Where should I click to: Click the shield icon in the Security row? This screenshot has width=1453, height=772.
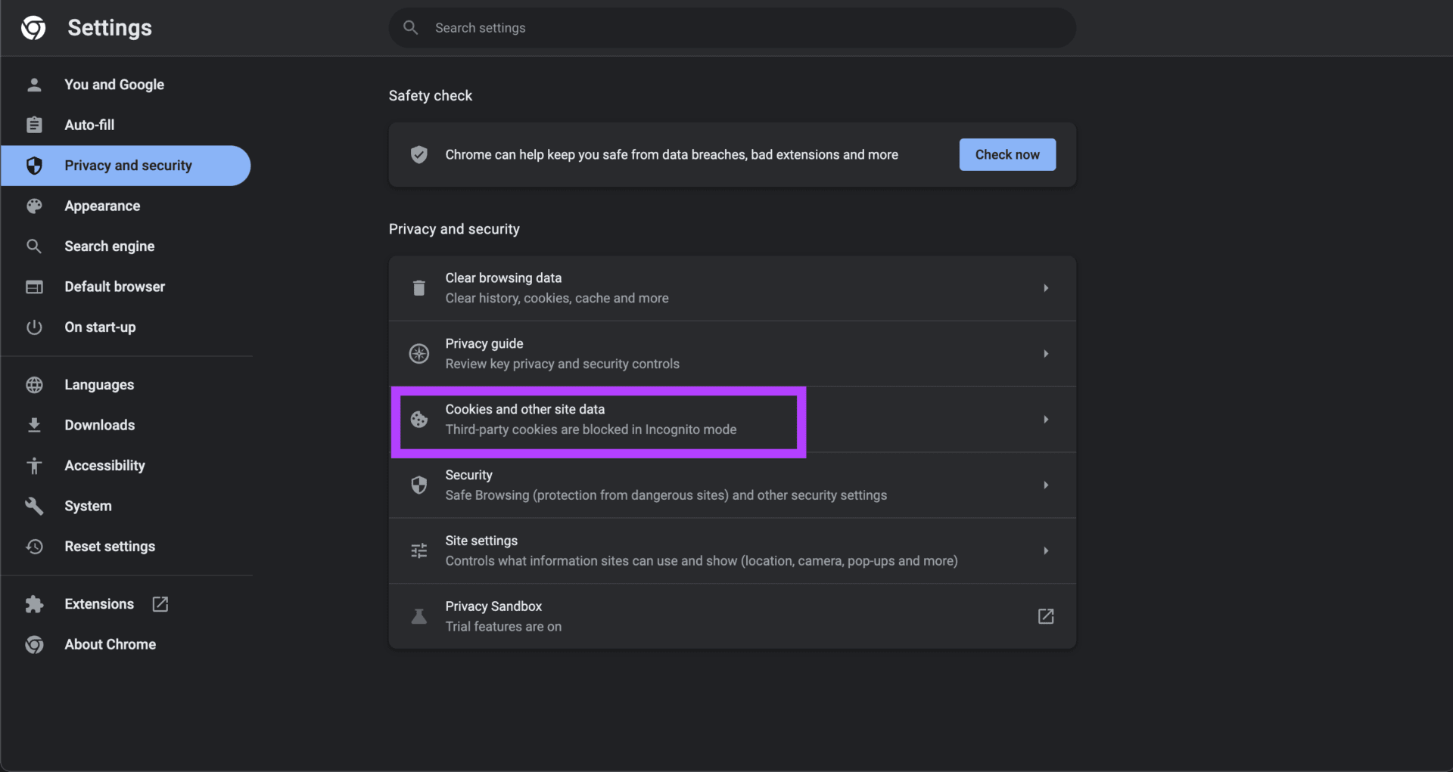click(x=418, y=485)
